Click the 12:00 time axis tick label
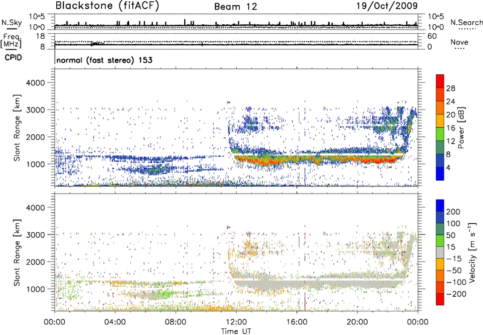The image size is (483, 335). pyautogui.click(x=236, y=322)
